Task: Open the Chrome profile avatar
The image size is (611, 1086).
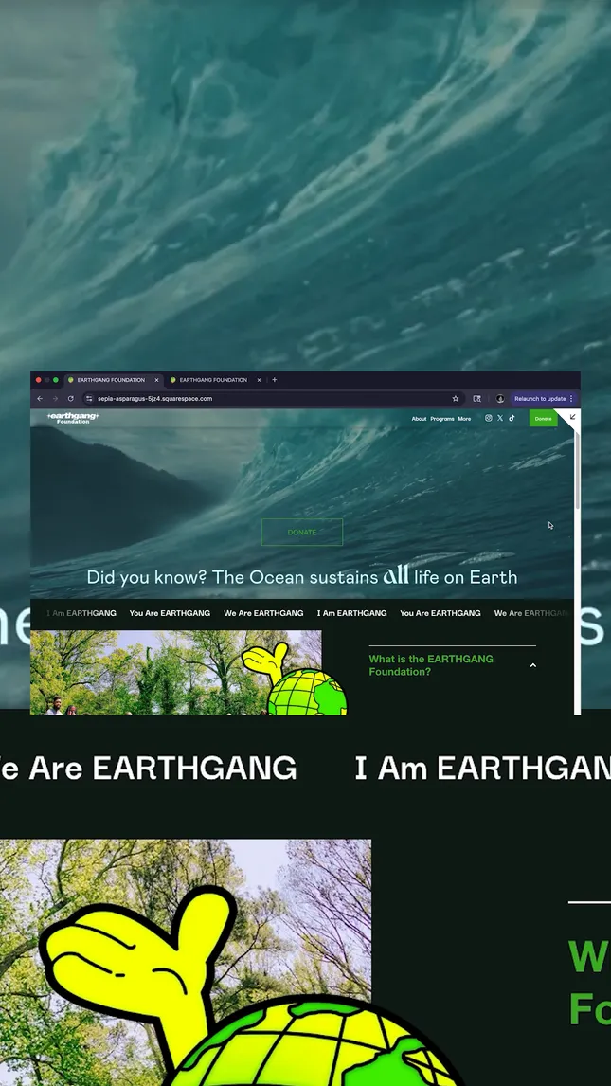Action: [x=500, y=399]
